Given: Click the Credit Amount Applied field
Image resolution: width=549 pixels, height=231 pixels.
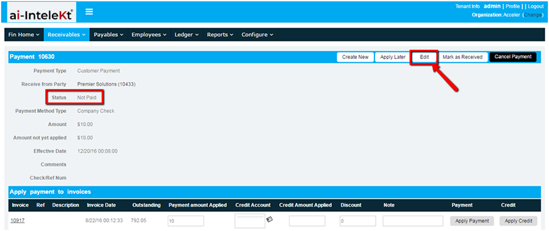Looking at the screenshot, I should (307, 221).
